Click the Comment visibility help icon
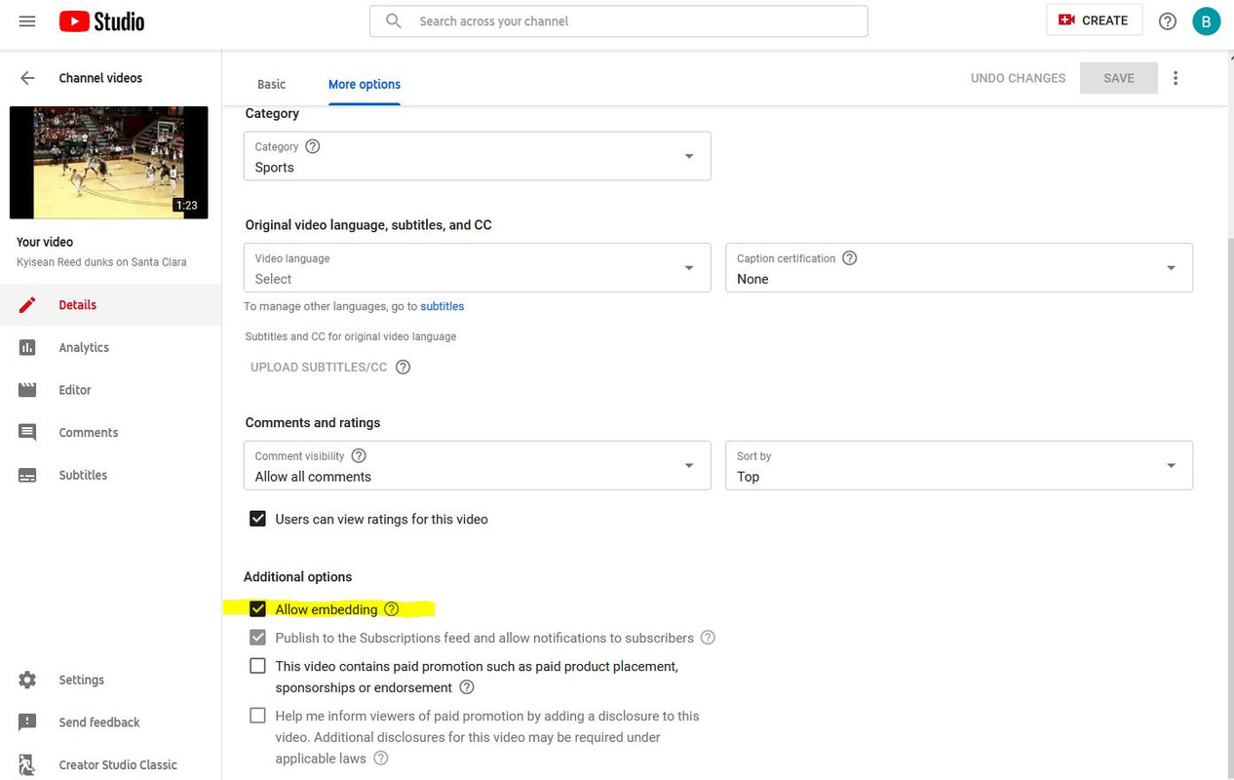Image resolution: width=1234 pixels, height=780 pixels. (359, 455)
